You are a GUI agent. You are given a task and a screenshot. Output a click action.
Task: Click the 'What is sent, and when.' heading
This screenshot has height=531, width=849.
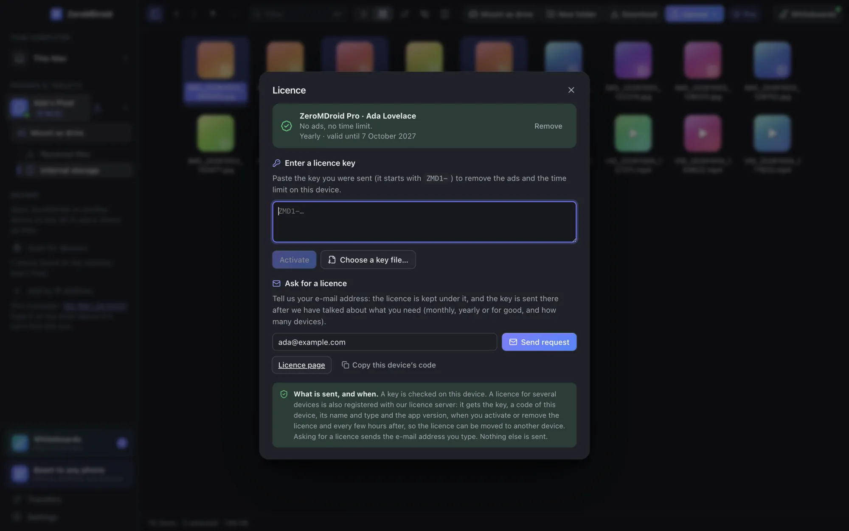pyautogui.click(x=336, y=394)
